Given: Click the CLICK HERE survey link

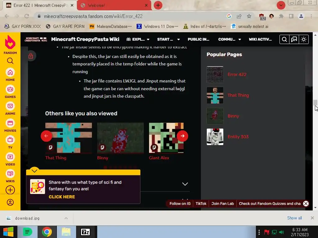Looking at the screenshot, I should 62,197.
